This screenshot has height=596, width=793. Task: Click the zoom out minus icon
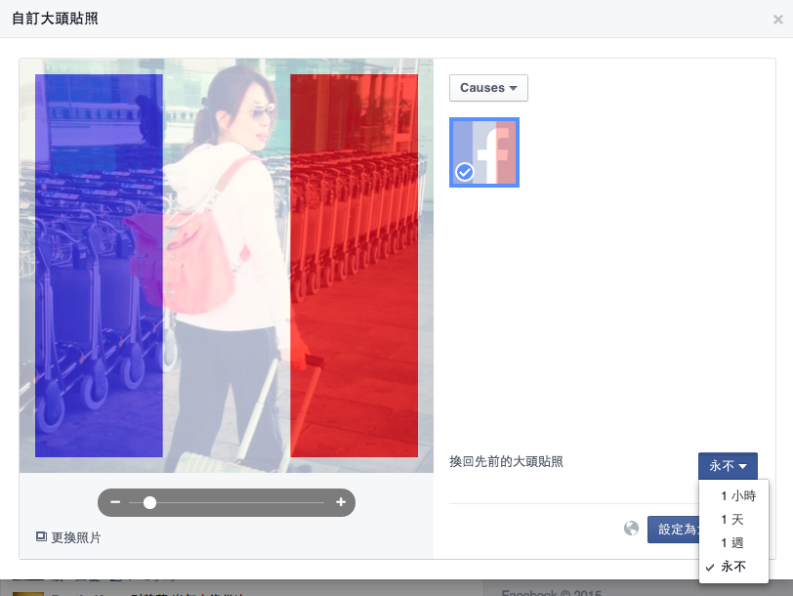click(x=115, y=502)
